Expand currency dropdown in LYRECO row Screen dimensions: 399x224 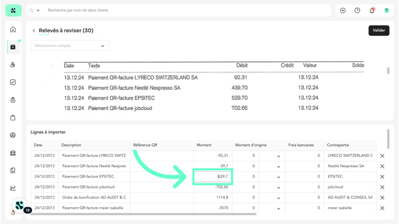278,156
